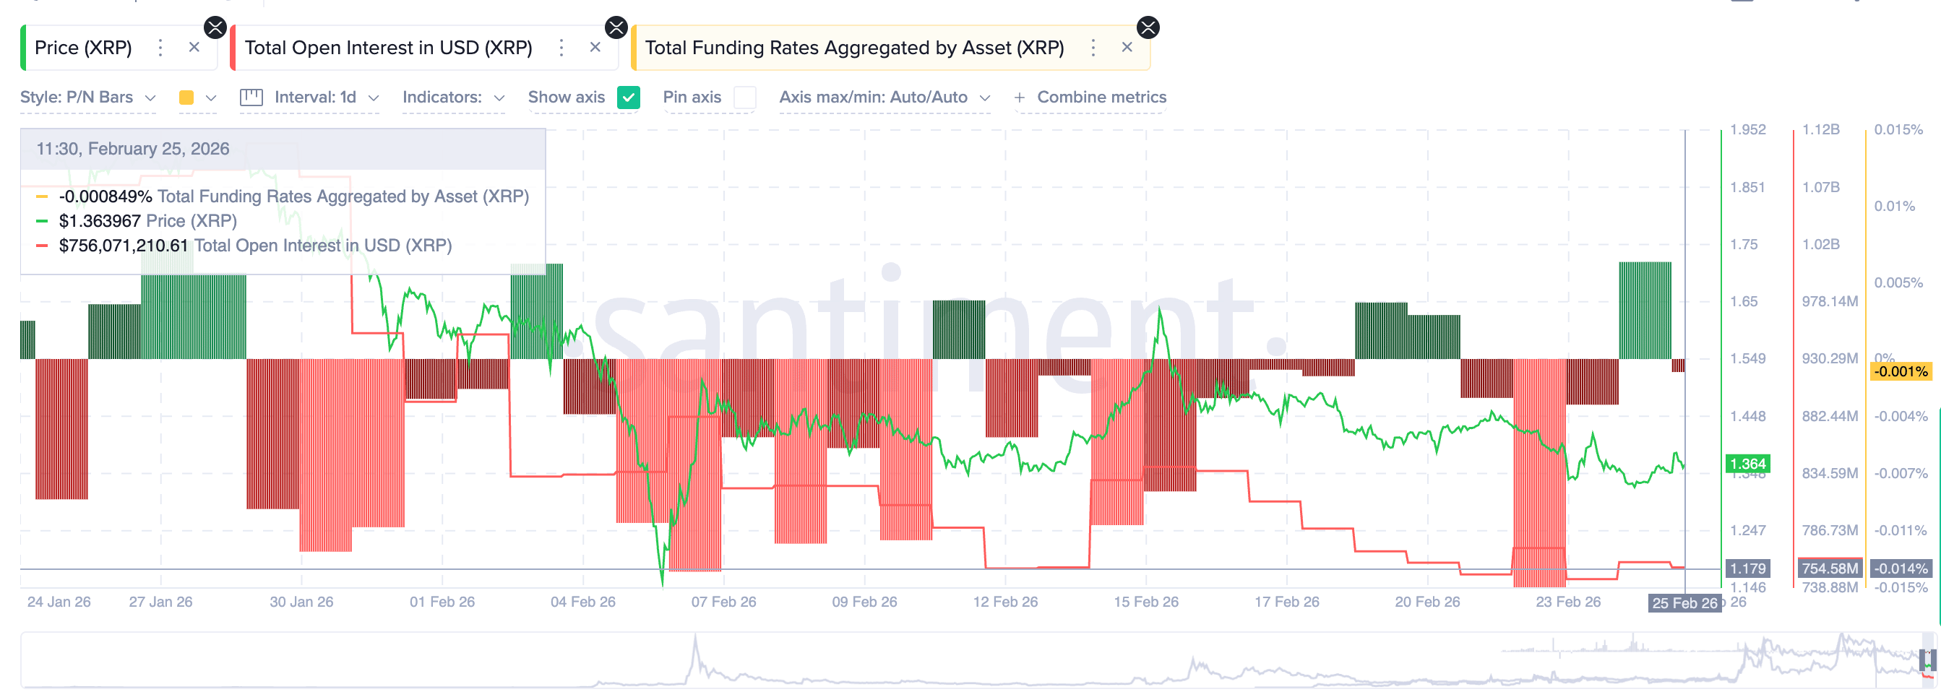Enable the Pin axis checkbox
Image resolution: width=1941 pixels, height=692 pixels.
coord(745,97)
